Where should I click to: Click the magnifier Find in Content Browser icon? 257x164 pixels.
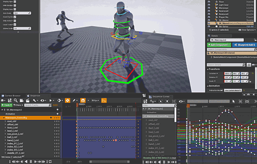pyautogui.click(x=16, y=101)
